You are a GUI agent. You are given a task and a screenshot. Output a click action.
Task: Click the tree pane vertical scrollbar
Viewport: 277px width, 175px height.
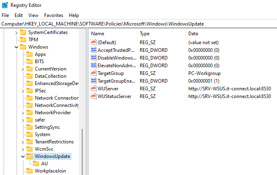83,150
